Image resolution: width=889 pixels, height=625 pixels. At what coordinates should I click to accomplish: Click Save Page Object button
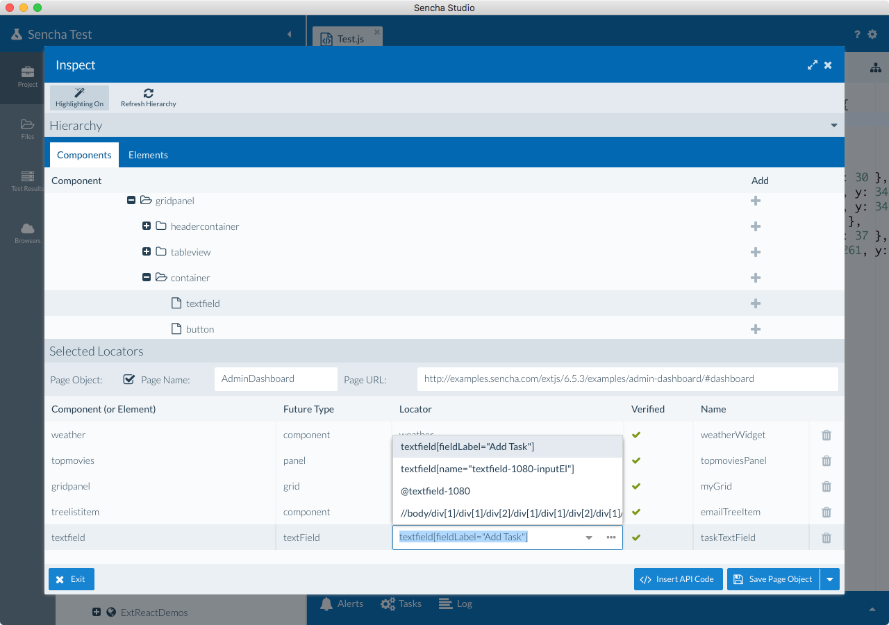773,579
